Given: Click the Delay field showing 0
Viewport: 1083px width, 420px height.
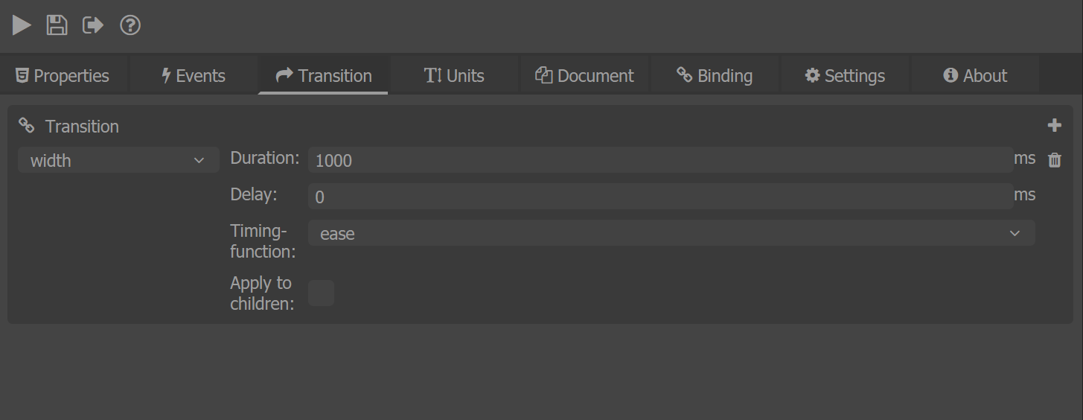Looking at the screenshot, I should [x=661, y=197].
